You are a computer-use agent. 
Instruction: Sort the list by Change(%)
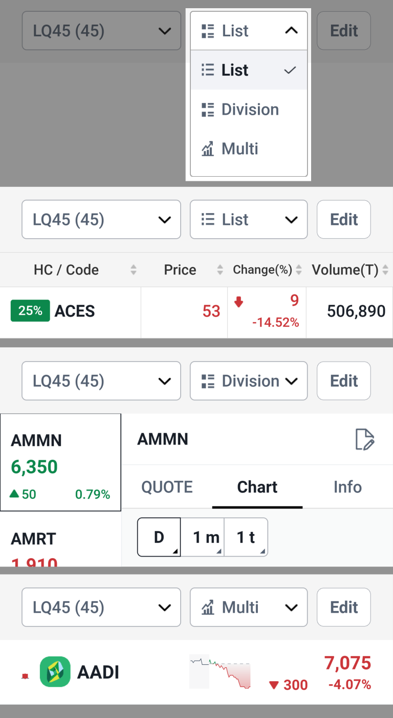point(299,270)
